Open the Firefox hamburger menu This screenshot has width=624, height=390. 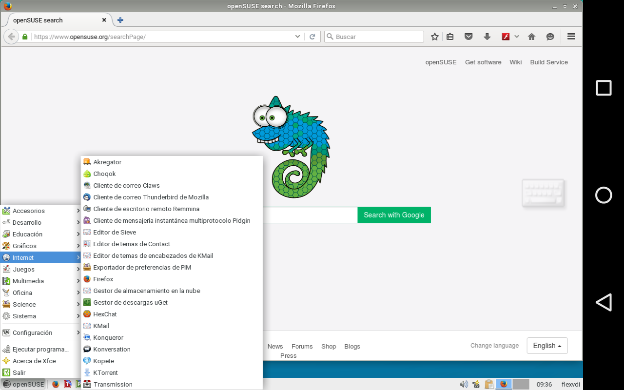(x=571, y=37)
